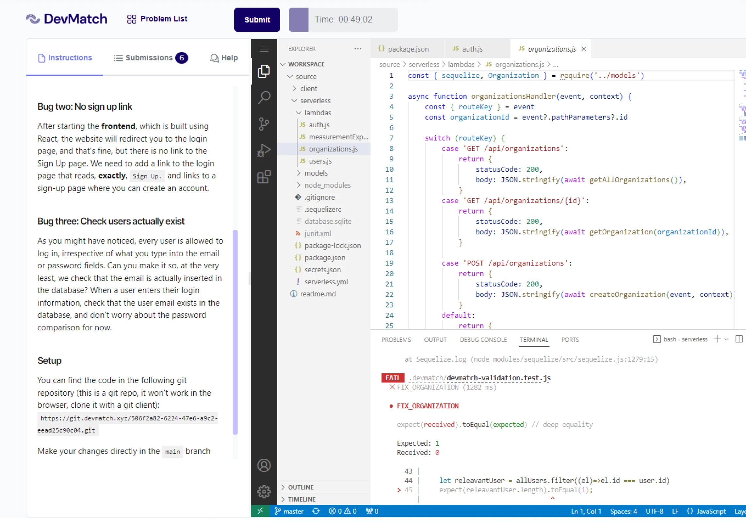The image size is (746, 523).
Task: Open the Search view in activity bar
Action: click(264, 97)
